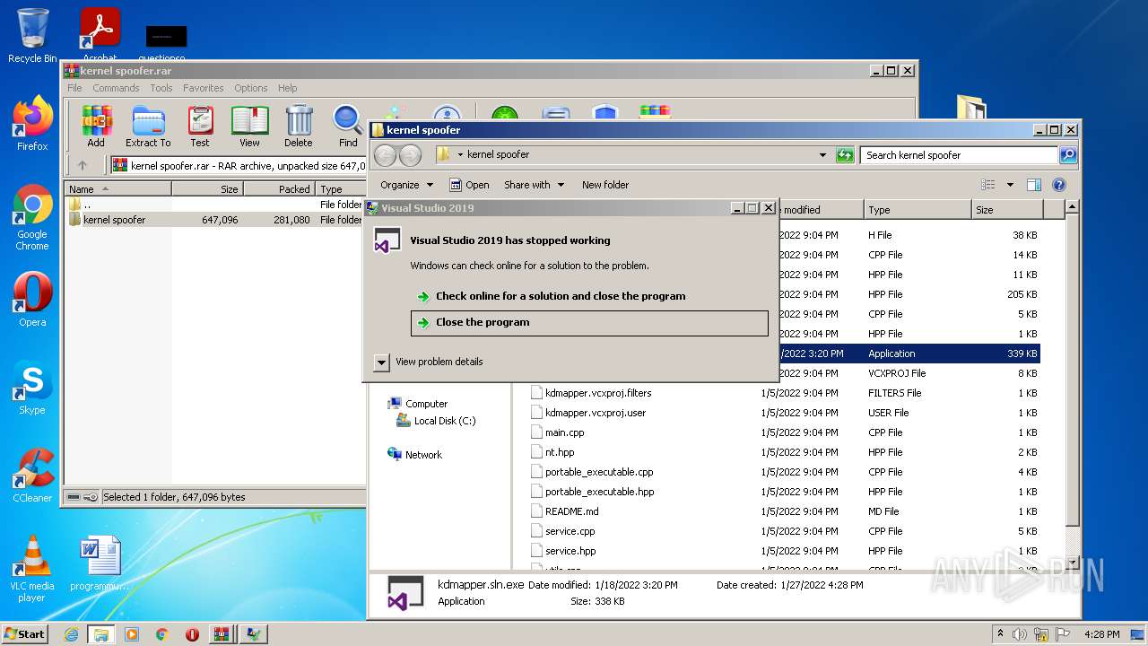Click New folder in Explorer toolbar
The height and width of the screenshot is (646, 1148).
click(605, 185)
